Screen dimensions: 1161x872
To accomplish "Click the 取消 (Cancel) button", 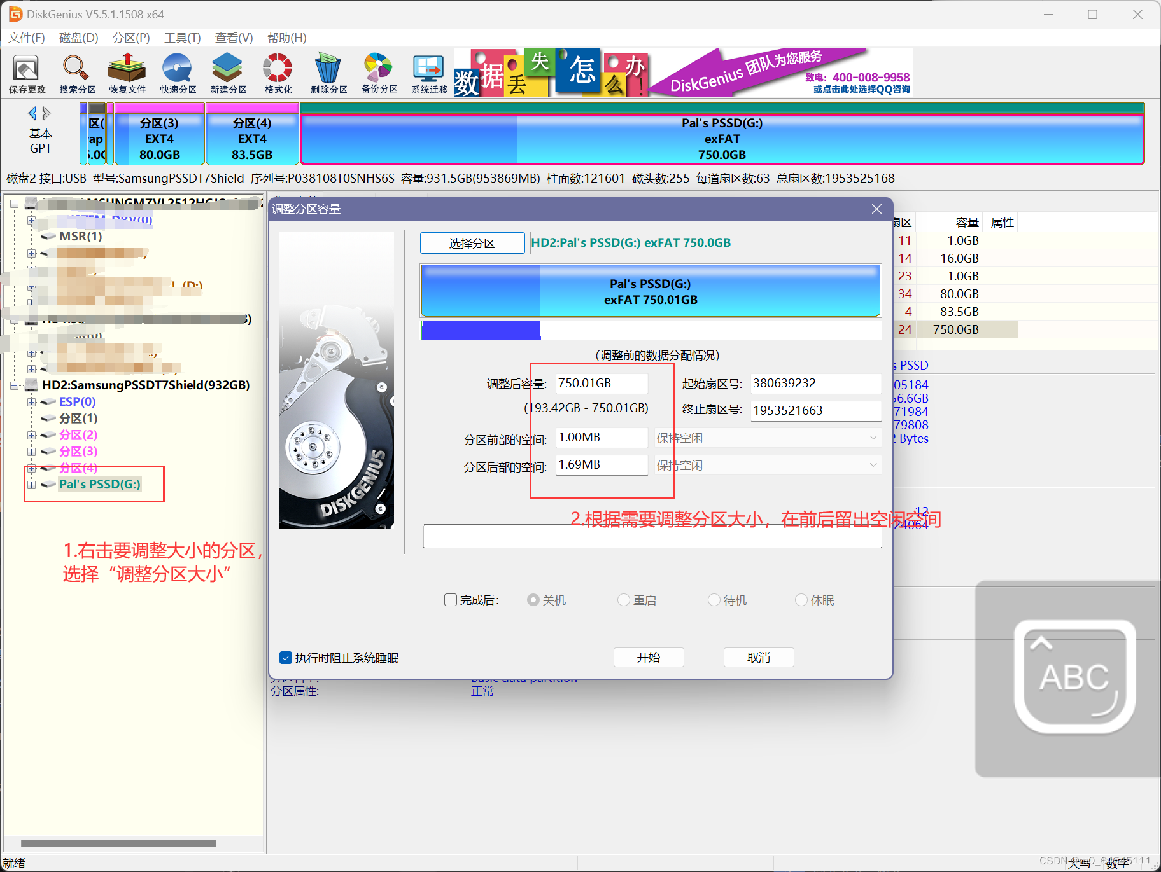I will 759,658.
